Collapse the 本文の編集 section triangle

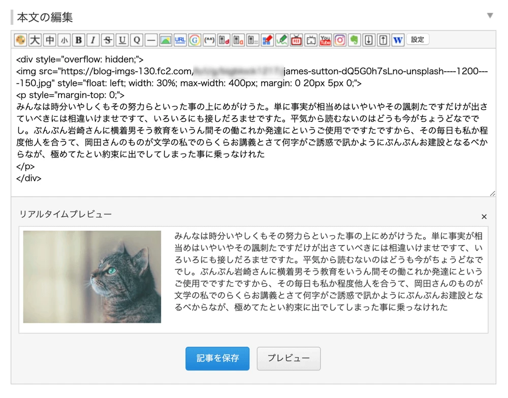pyautogui.click(x=490, y=16)
